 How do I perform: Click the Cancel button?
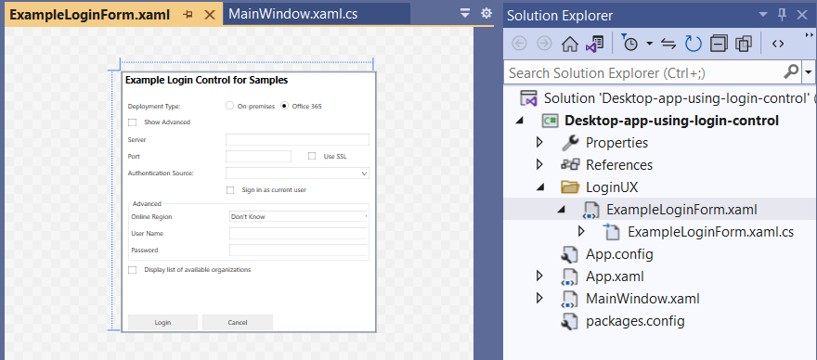[238, 323]
